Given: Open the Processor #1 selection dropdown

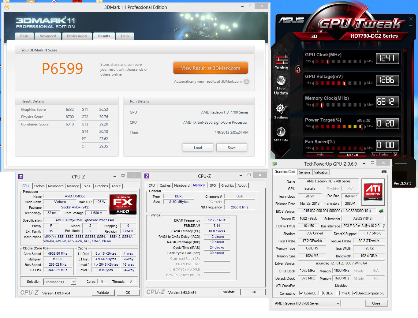Looking at the screenshot, I should 60,282.
